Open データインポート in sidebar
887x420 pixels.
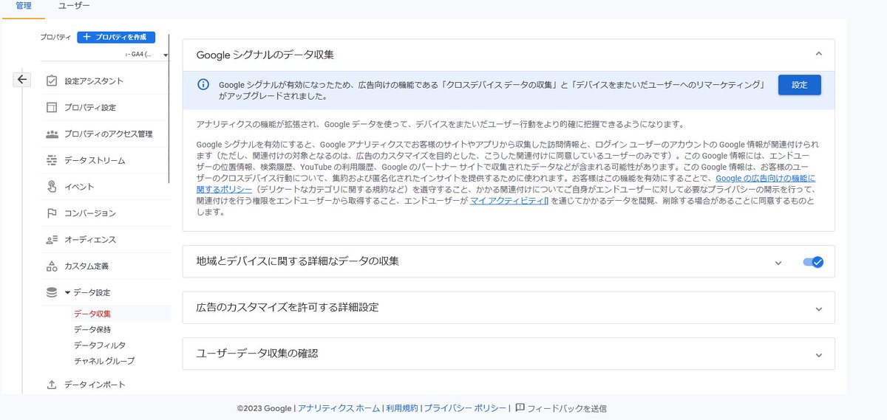[x=95, y=385]
